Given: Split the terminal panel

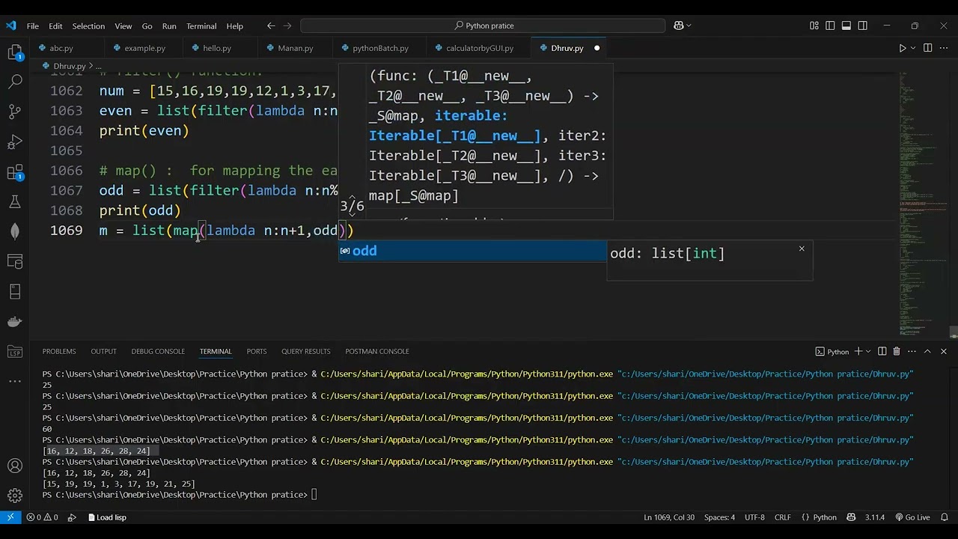Looking at the screenshot, I should click(882, 351).
